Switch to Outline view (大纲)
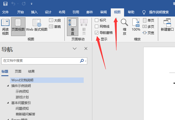Viewport: 175px width, 120px height. pyautogui.click(x=55, y=20)
